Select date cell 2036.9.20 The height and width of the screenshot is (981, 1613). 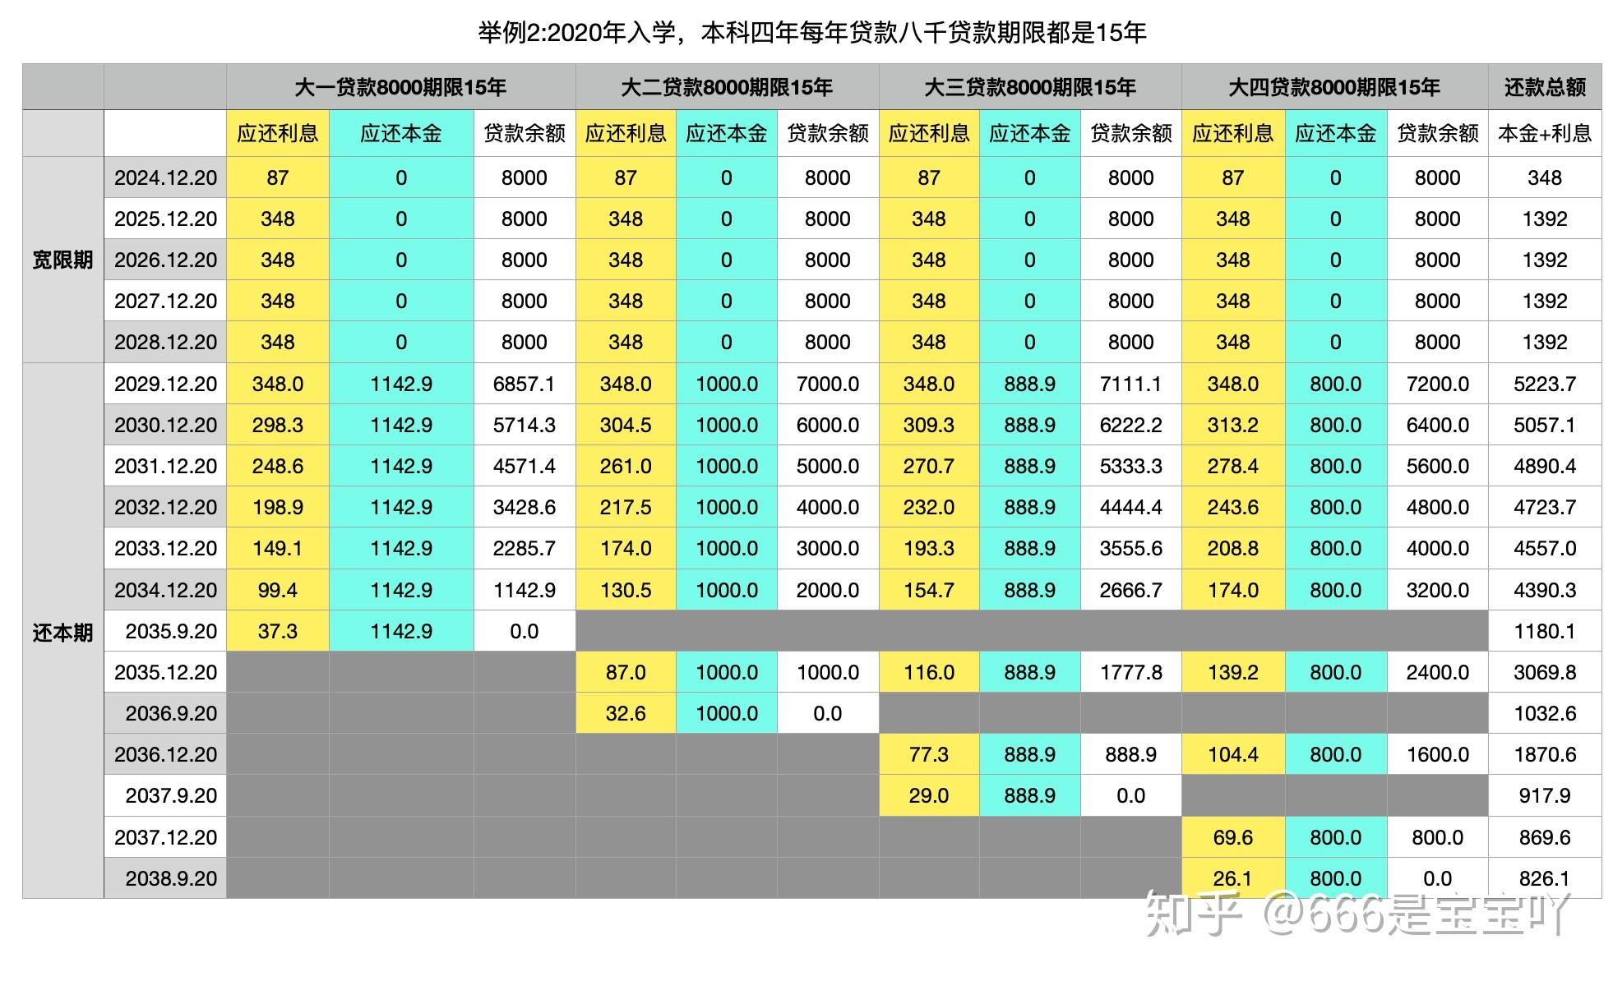click(x=165, y=713)
